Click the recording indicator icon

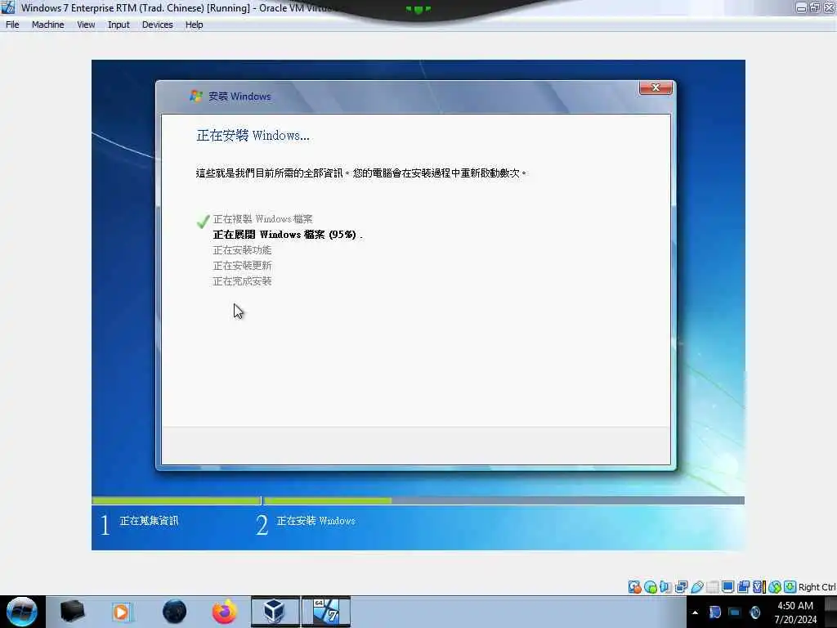(743, 587)
